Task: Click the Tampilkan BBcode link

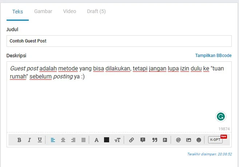Action: [x=213, y=56]
